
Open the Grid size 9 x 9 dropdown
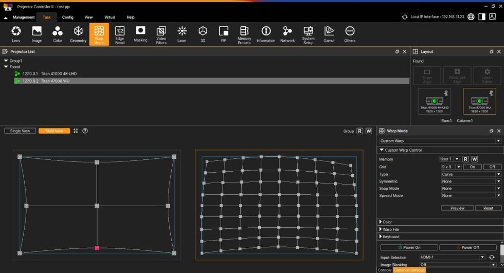tap(450, 167)
